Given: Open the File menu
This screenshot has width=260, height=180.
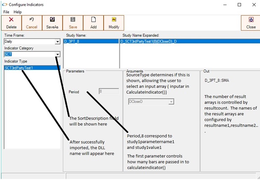Looking at the screenshot, I should tap(6, 12).
